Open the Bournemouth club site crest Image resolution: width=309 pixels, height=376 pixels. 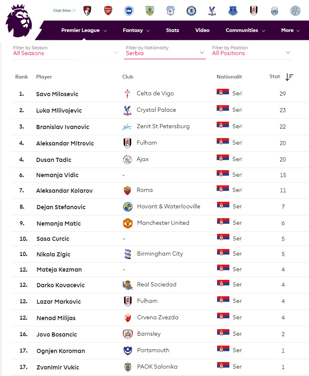[87, 11]
